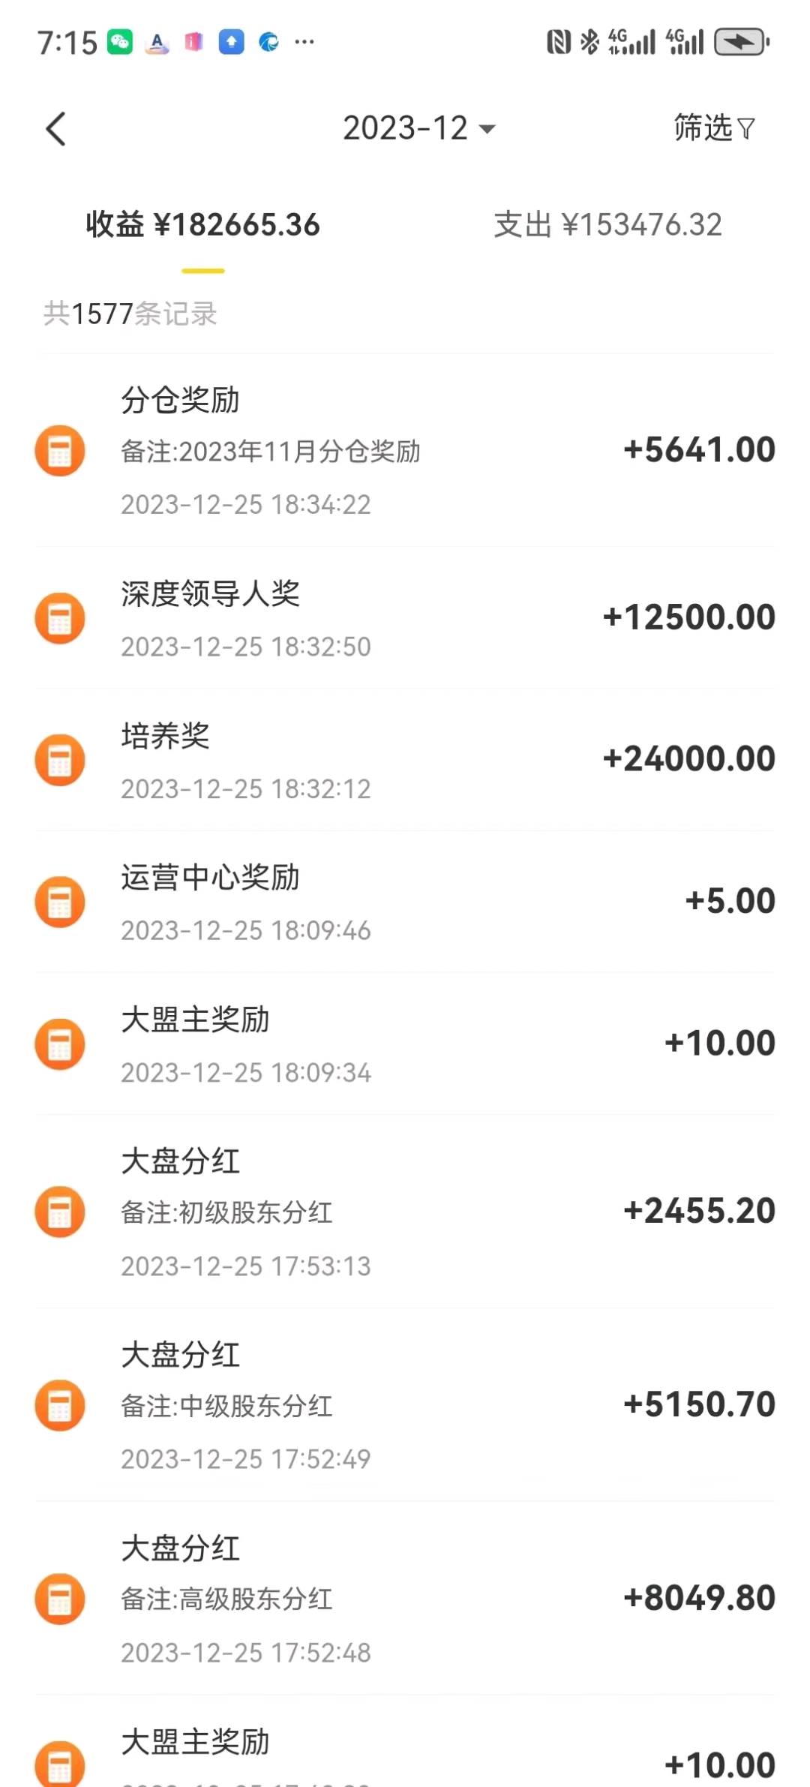This screenshot has width=810, height=1787.
Task: Tap the 培养奖 record icon
Action: pyautogui.click(x=60, y=760)
